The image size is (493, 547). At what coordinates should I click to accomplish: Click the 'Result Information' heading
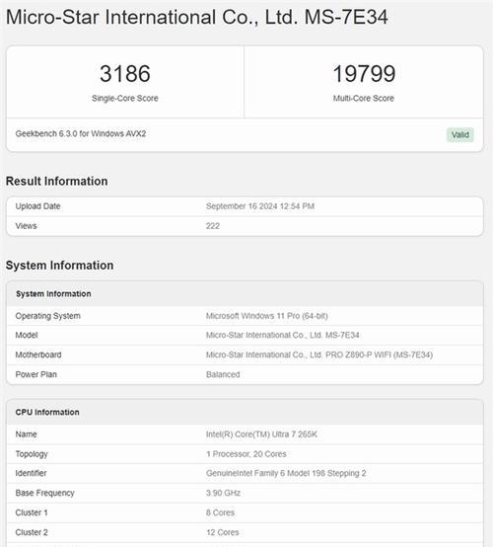point(57,181)
